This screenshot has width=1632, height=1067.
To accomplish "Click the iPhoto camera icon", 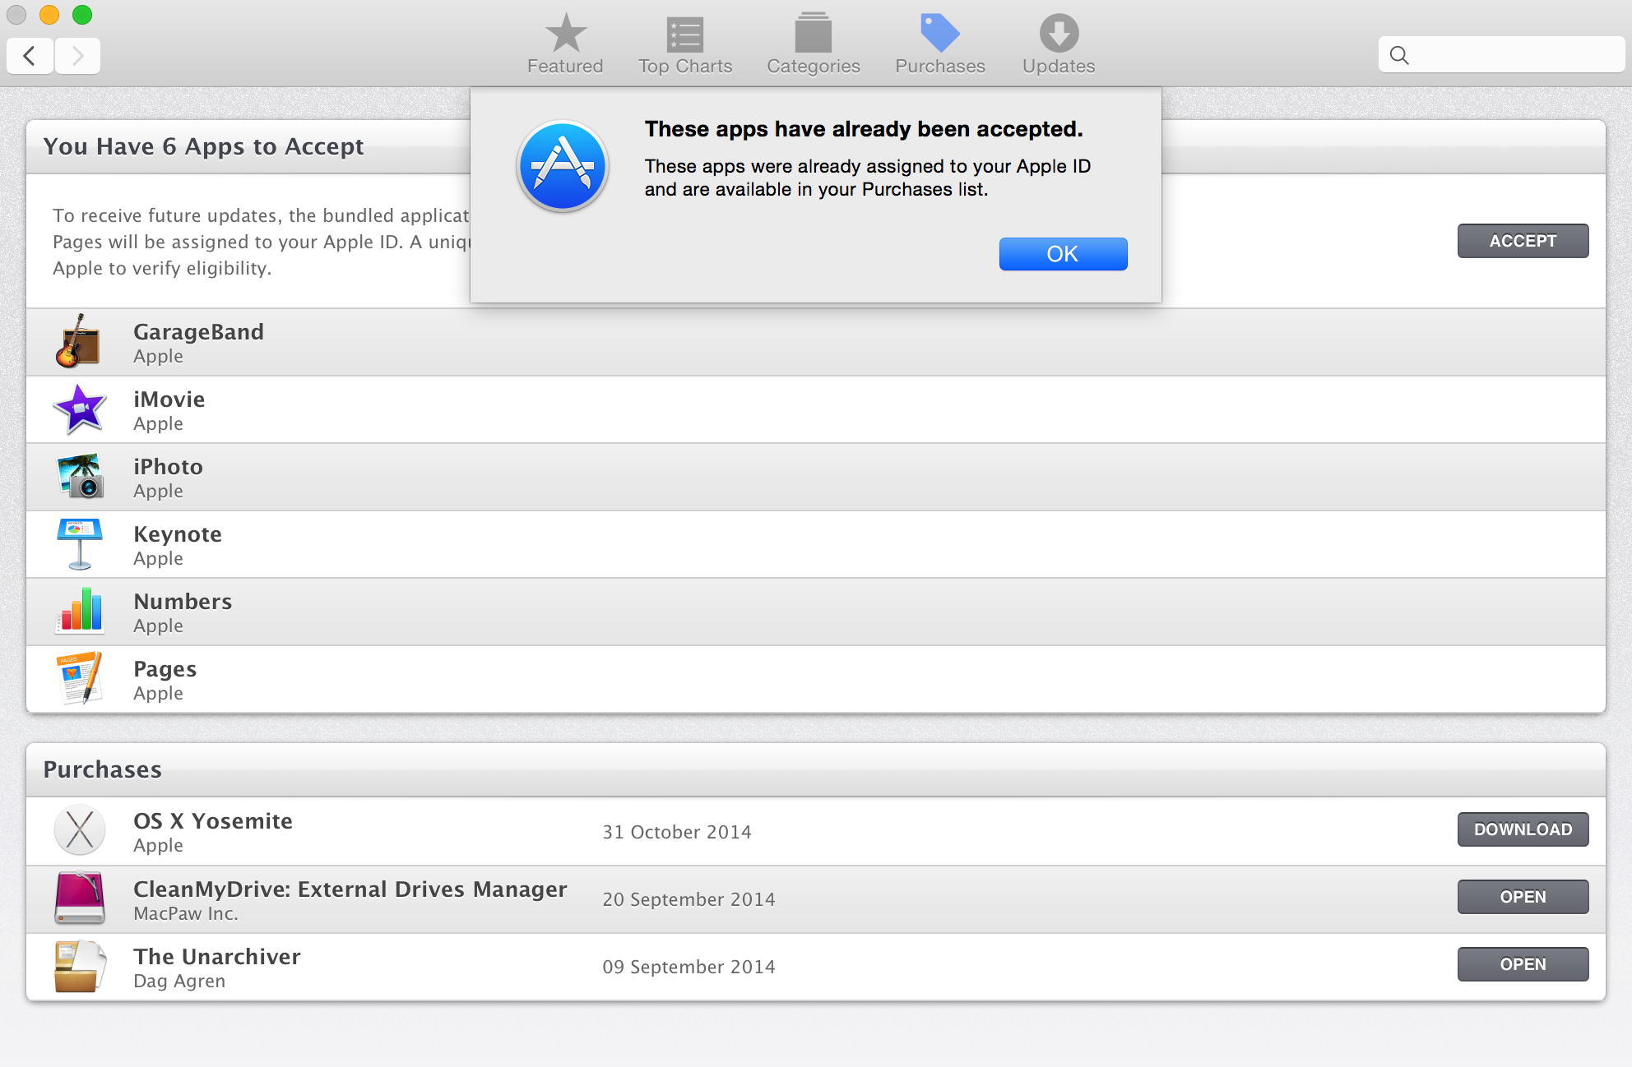I will coord(79,477).
